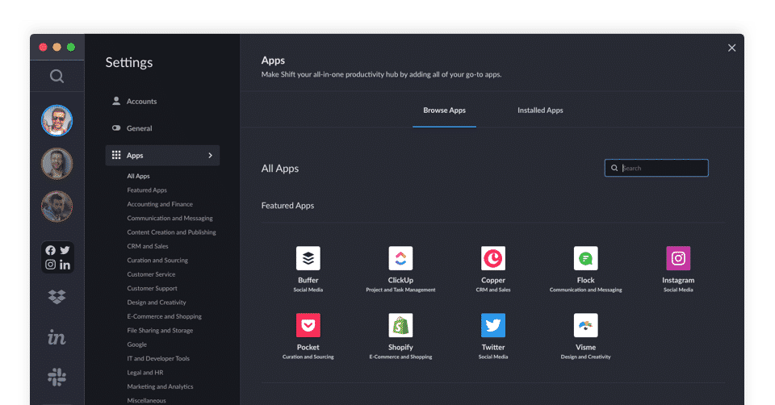
Task: Click the Visme app icon
Action: coord(586,325)
